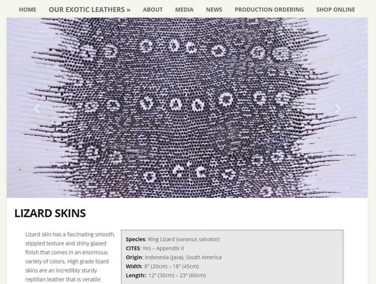The image size is (376, 284).
Task: Click the Lizard Skins heading
Action: point(50,213)
